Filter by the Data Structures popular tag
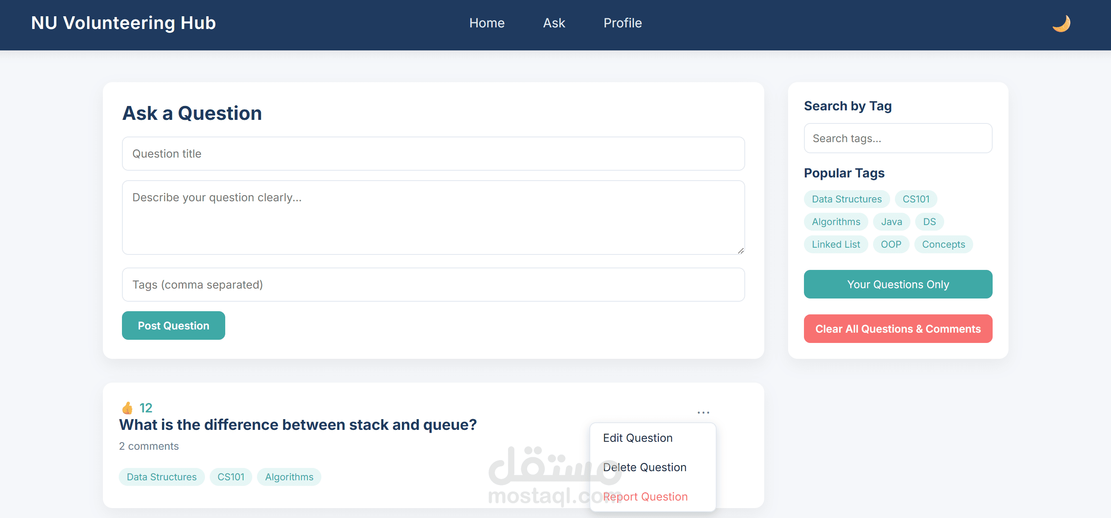 click(x=846, y=199)
